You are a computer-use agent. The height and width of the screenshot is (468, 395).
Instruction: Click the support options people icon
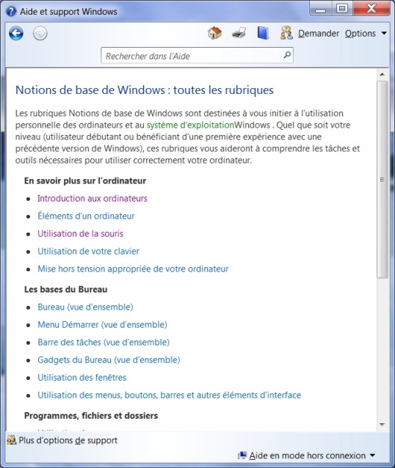coord(11,440)
